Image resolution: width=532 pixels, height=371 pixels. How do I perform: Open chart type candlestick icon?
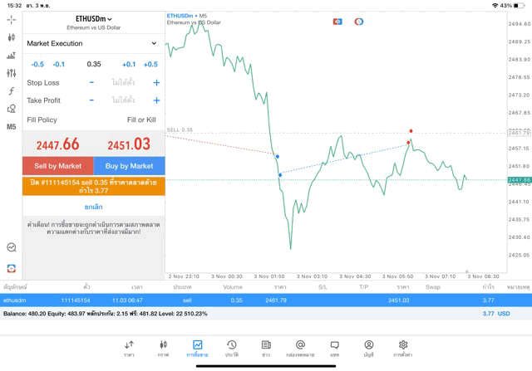pyautogui.click(x=11, y=37)
